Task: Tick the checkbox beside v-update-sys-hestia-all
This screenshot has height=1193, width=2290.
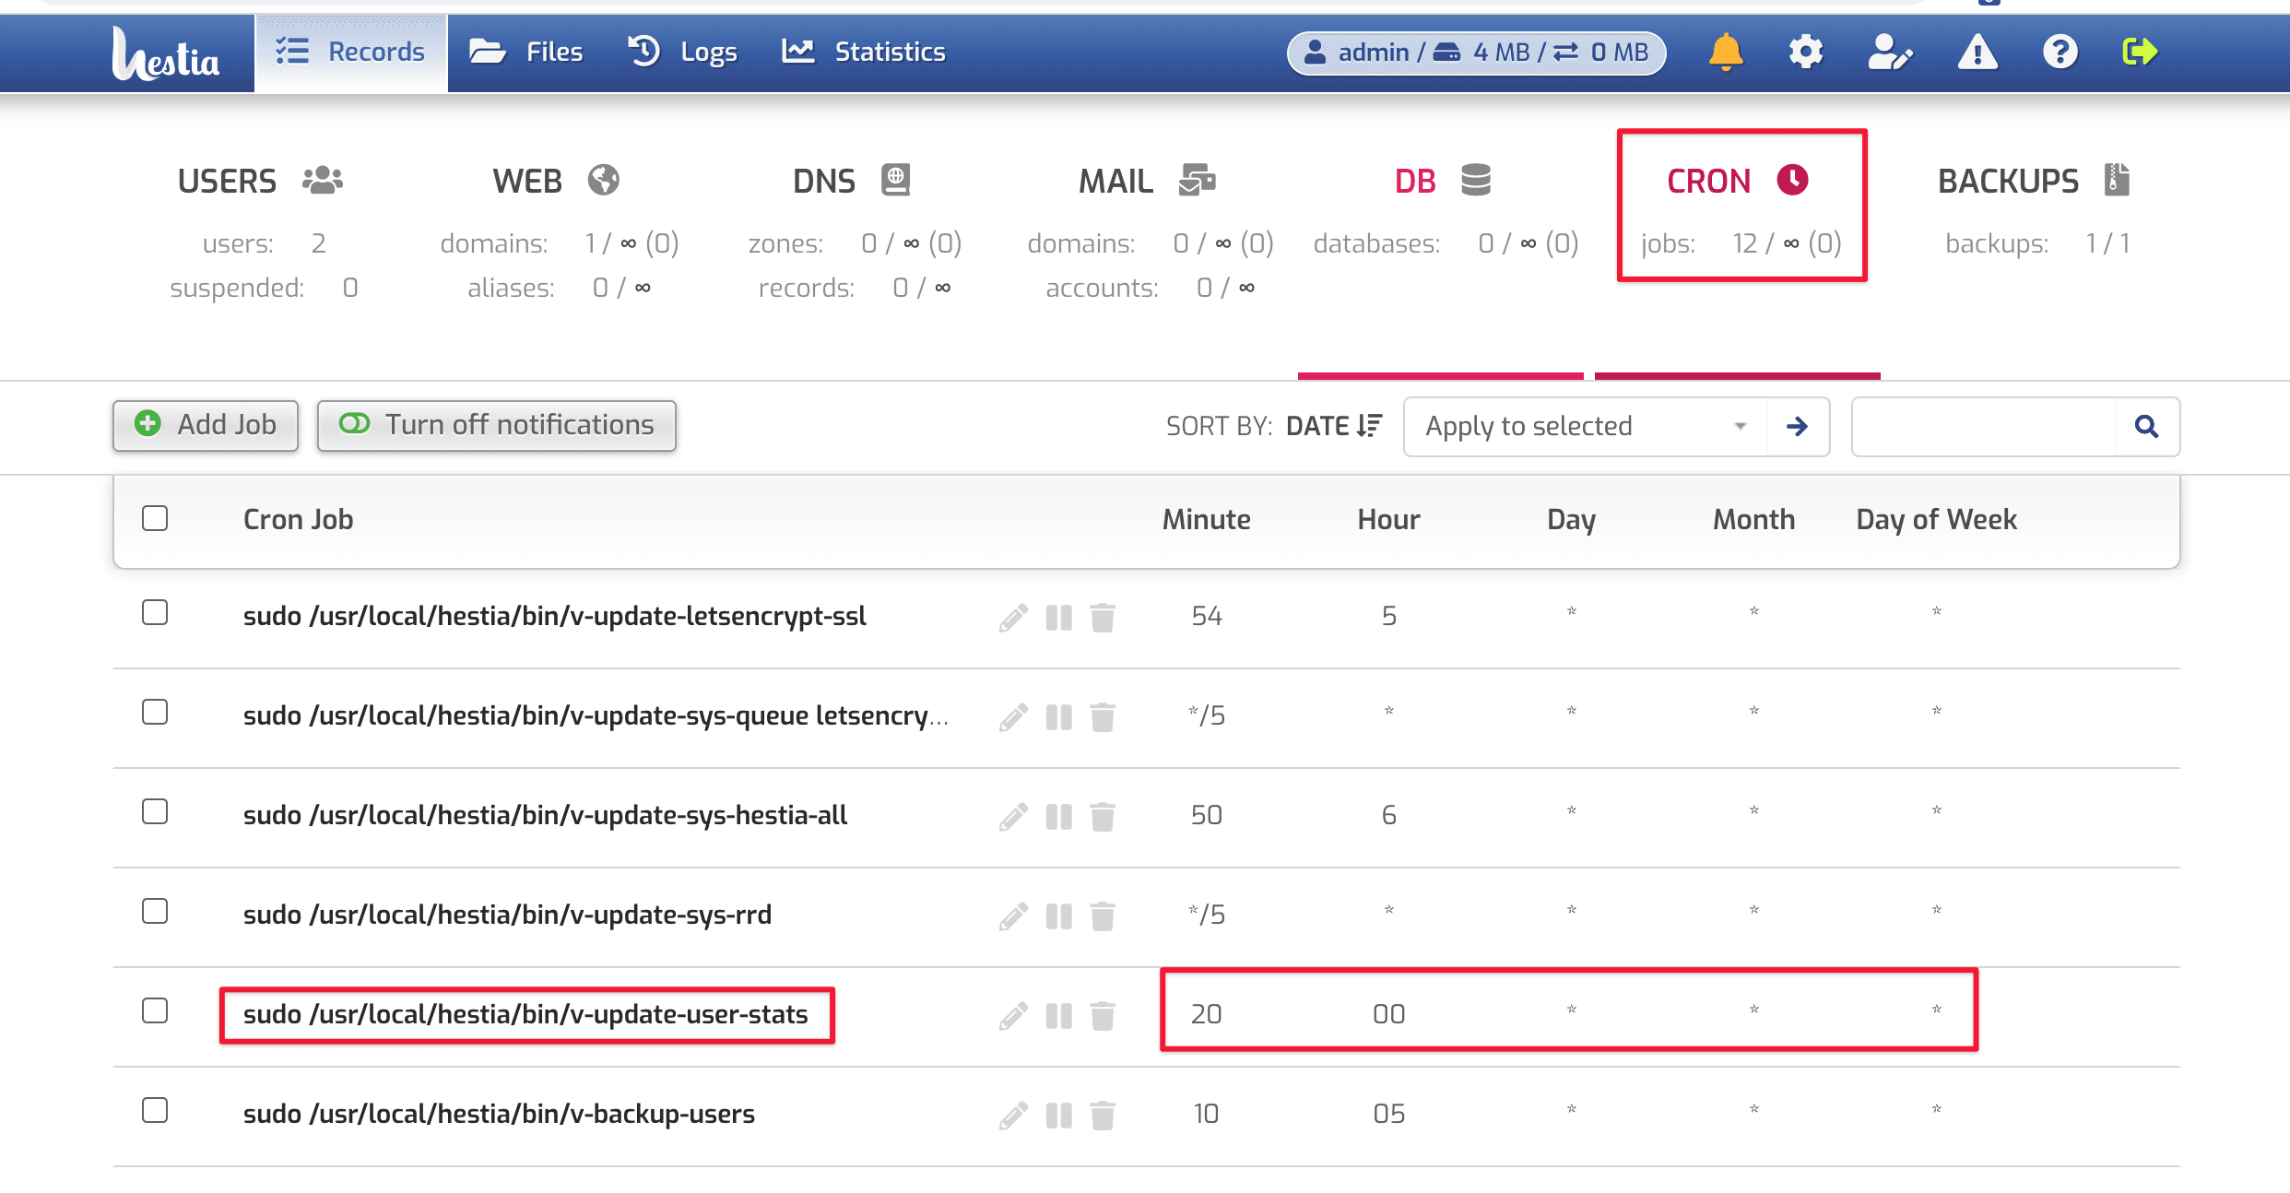Action: (x=154, y=812)
